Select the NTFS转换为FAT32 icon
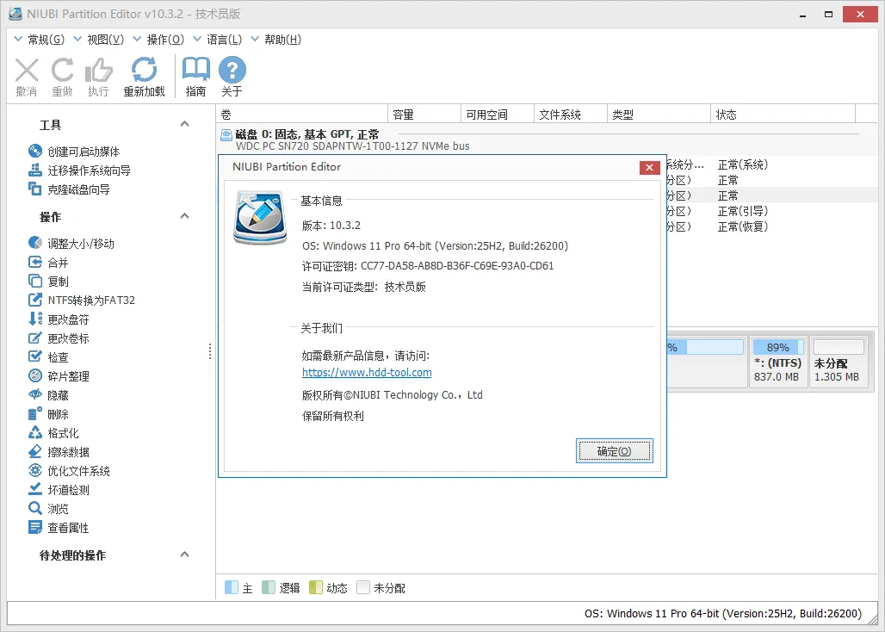885x632 pixels. [x=35, y=300]
